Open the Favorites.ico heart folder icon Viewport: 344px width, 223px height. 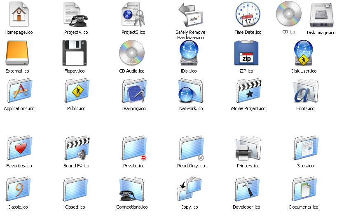pos(19,148)
